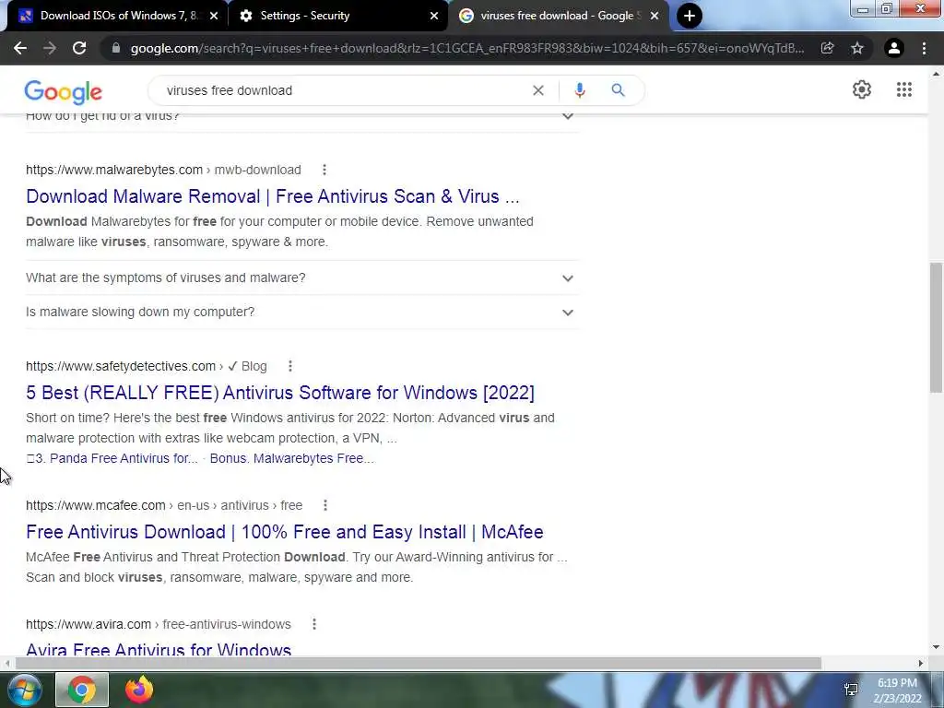
Task: Submit search with the magnifier icon
Action: (618, 90)
